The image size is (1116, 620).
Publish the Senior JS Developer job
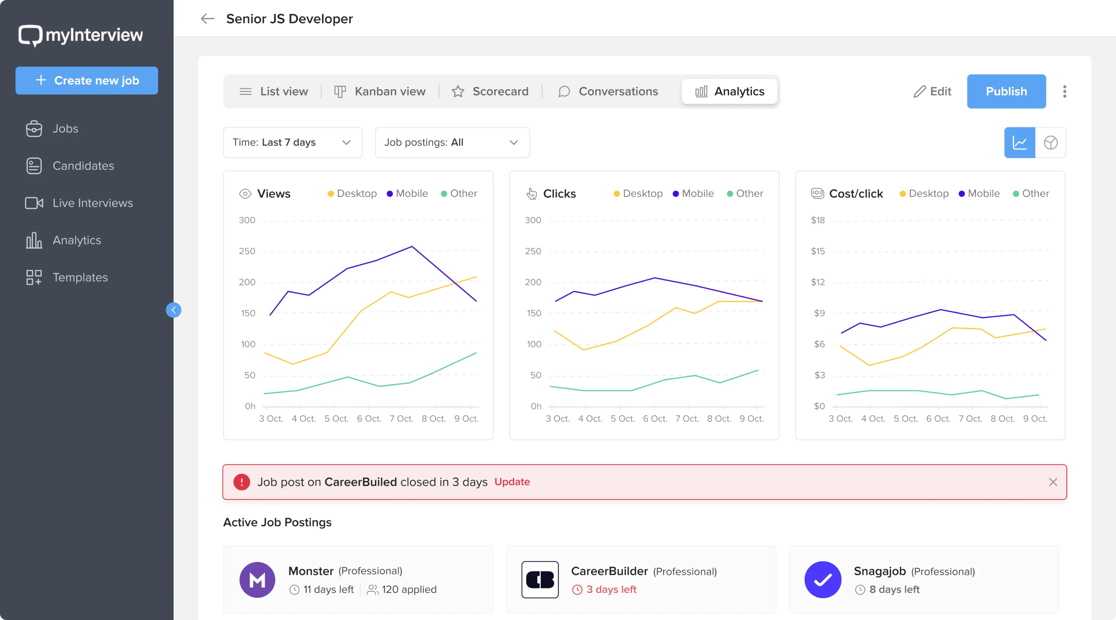(1007, 91)
